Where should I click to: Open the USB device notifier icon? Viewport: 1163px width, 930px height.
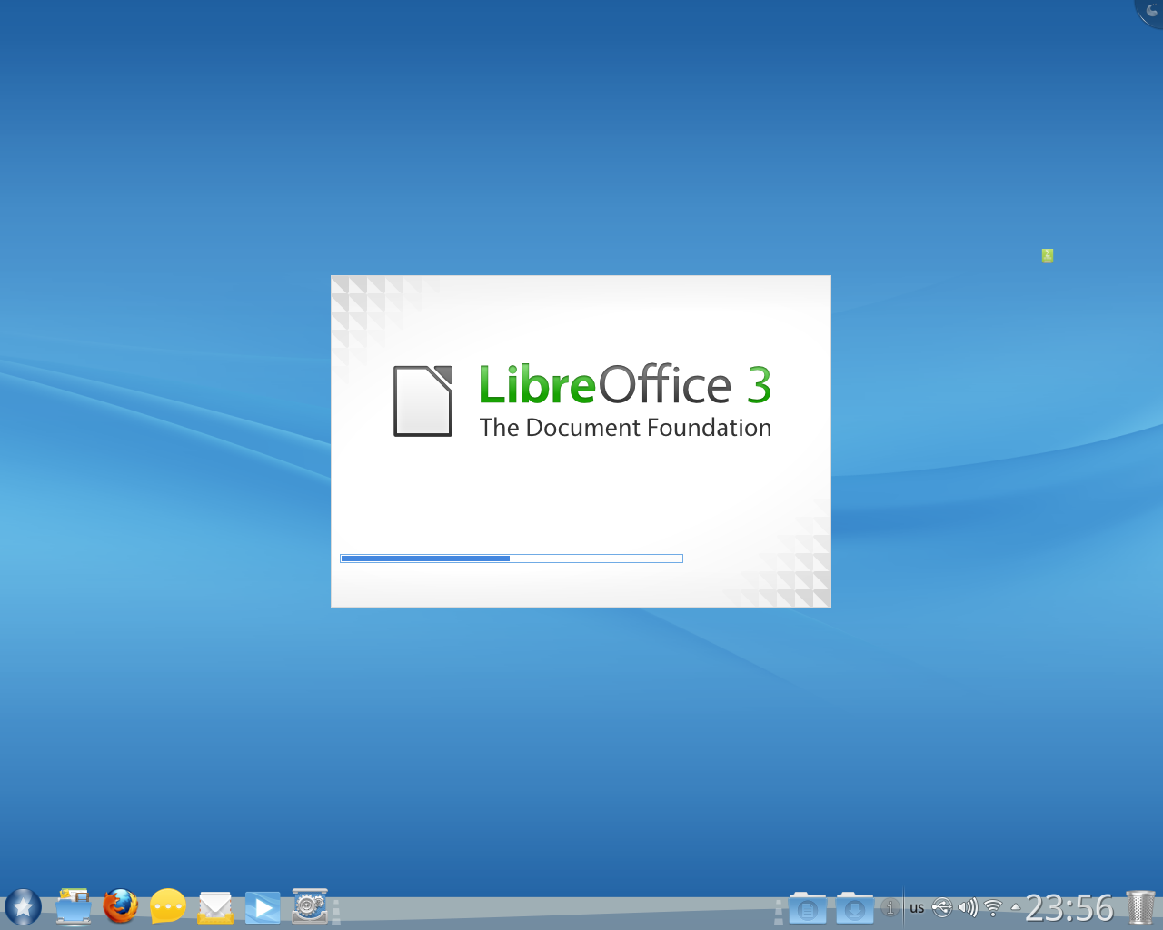coord(942,907)
